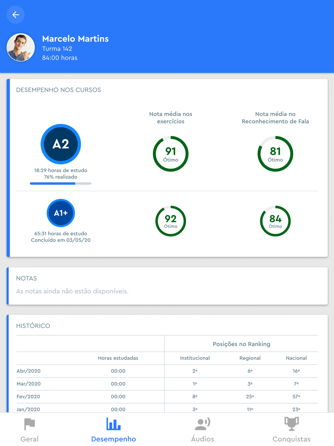Switch to the Geral tab label
334x446 pixels.
29,439
